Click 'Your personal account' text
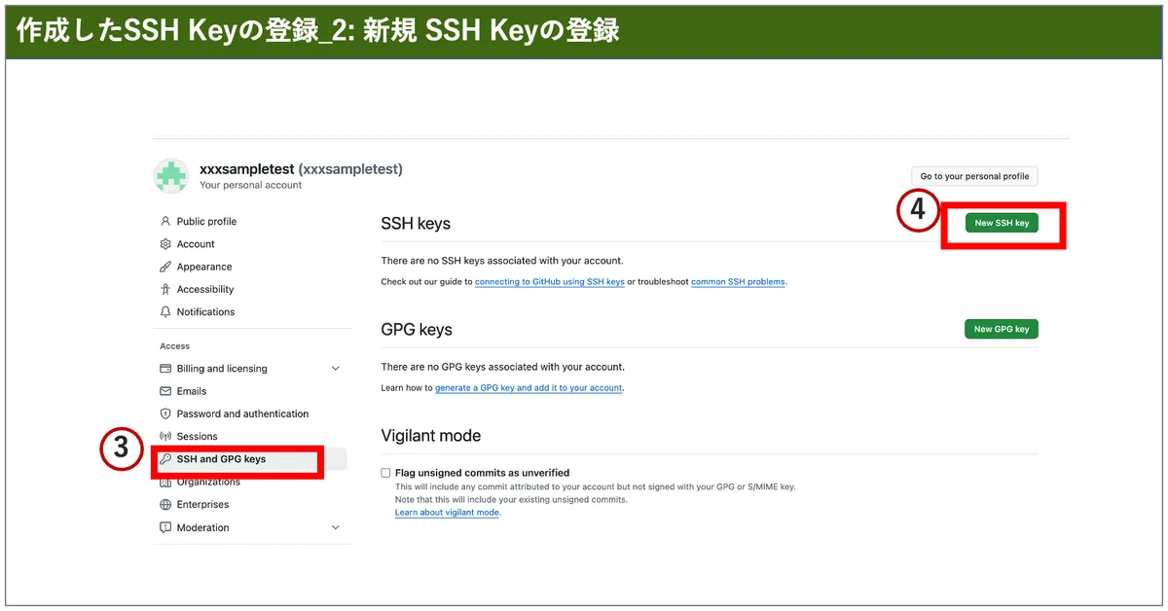Viewport: 1168px width, 611px height. pos(251,185)
